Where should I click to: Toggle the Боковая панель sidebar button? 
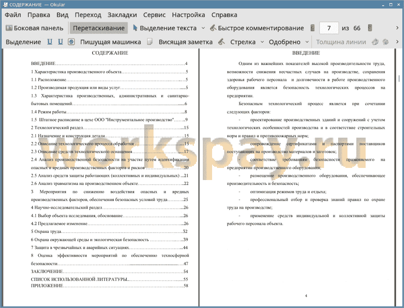34,28
